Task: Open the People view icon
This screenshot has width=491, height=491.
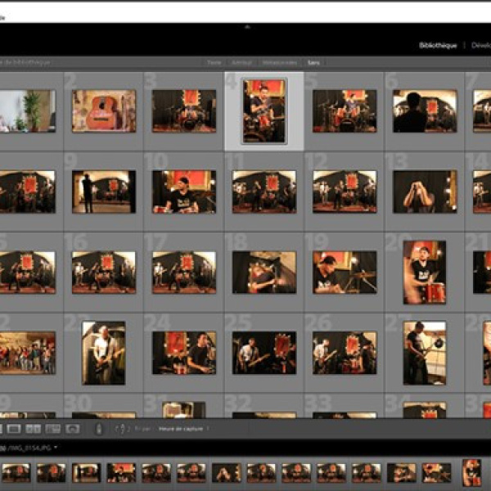Action: [73, 428]
